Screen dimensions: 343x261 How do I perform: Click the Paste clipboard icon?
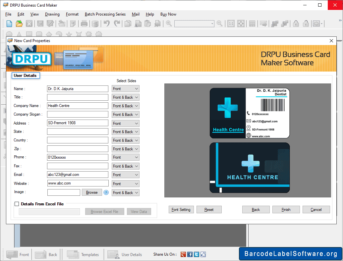148,24
